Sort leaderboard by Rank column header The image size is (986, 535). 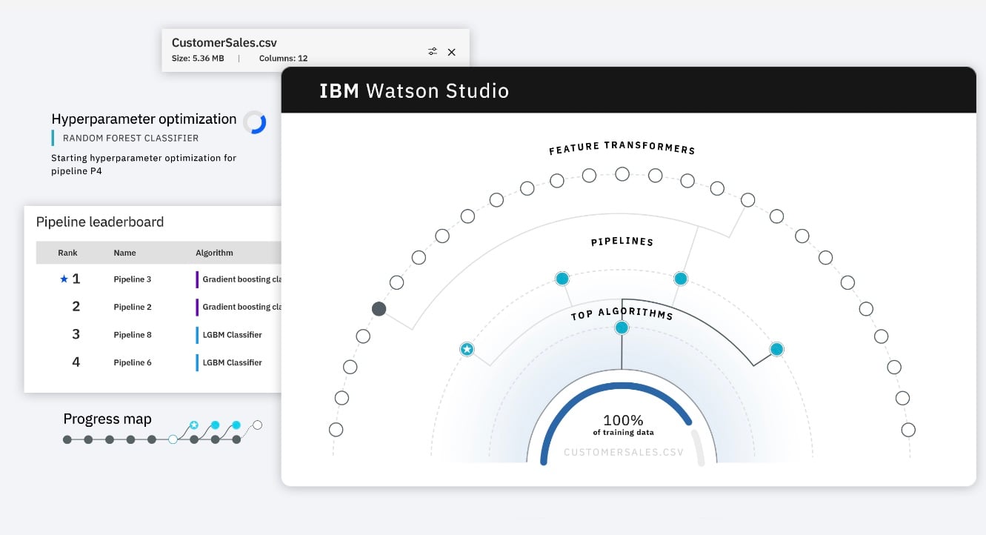[x=67, y=253]
